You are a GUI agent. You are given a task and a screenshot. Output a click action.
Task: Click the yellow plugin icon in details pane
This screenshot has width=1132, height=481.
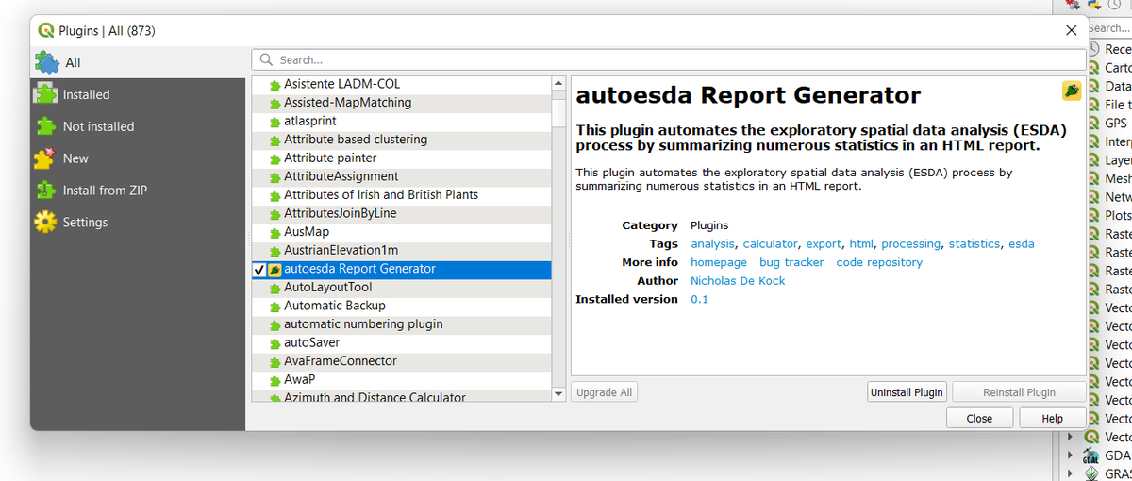(1071, 91)
